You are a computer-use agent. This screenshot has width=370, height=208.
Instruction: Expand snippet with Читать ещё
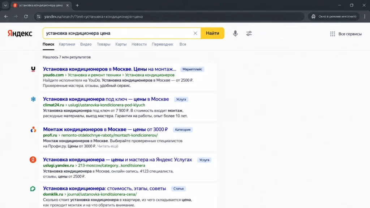click(x=108, y=146)
